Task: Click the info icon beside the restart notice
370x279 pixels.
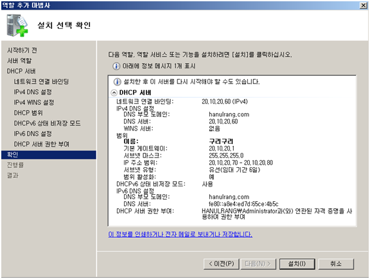Action: pyautogui.click(x=118, y=82)
